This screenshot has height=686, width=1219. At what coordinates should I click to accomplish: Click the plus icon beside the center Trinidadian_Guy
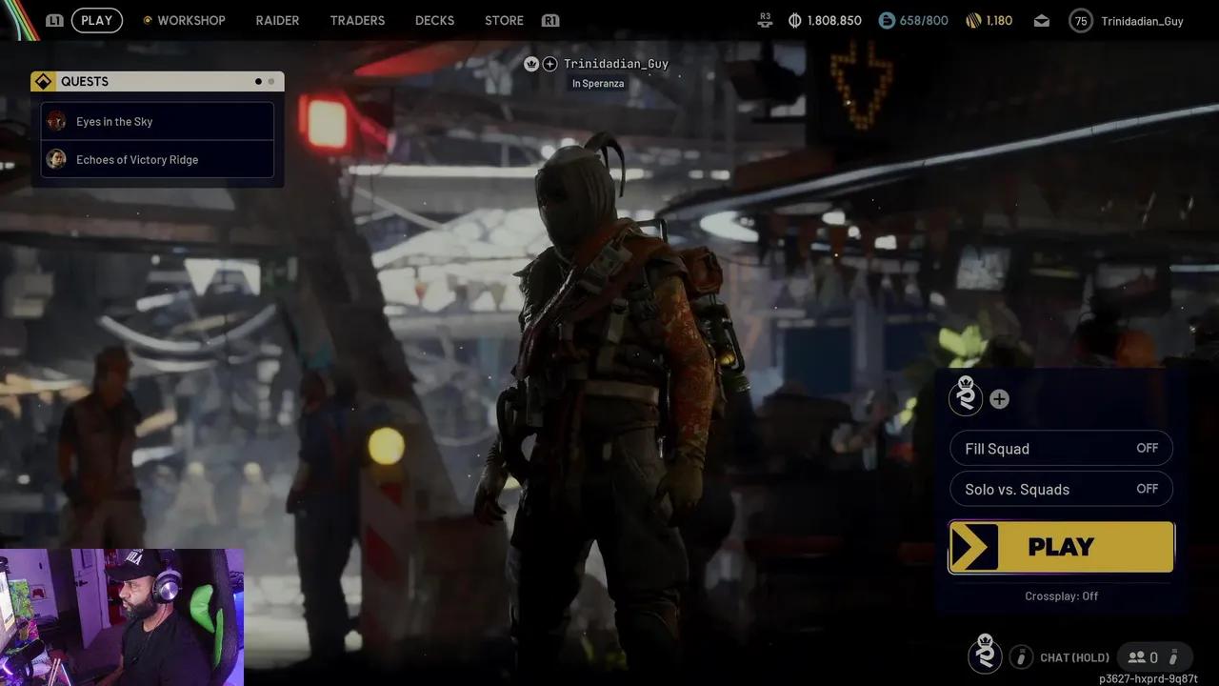click(550, 64)
